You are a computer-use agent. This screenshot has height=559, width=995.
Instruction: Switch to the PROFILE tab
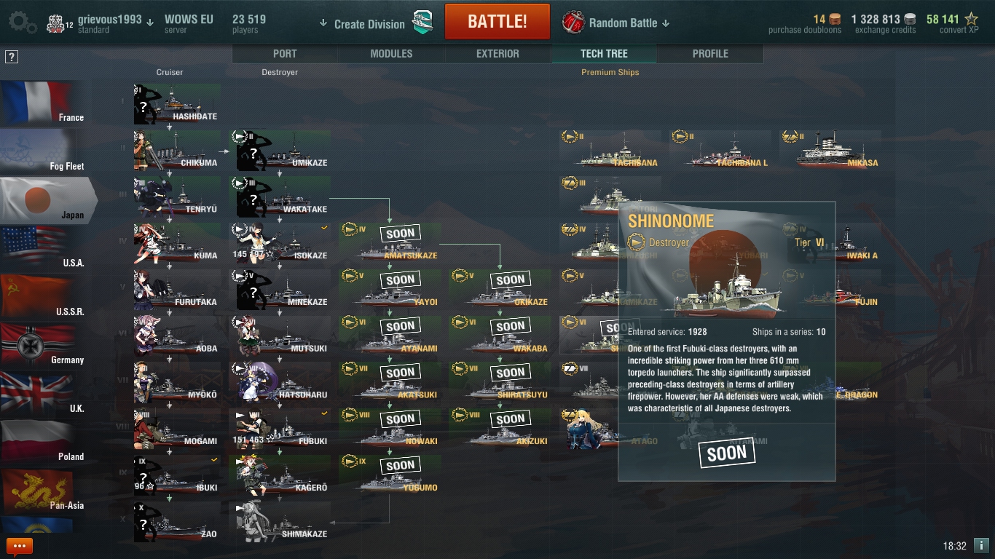(710, 54)
